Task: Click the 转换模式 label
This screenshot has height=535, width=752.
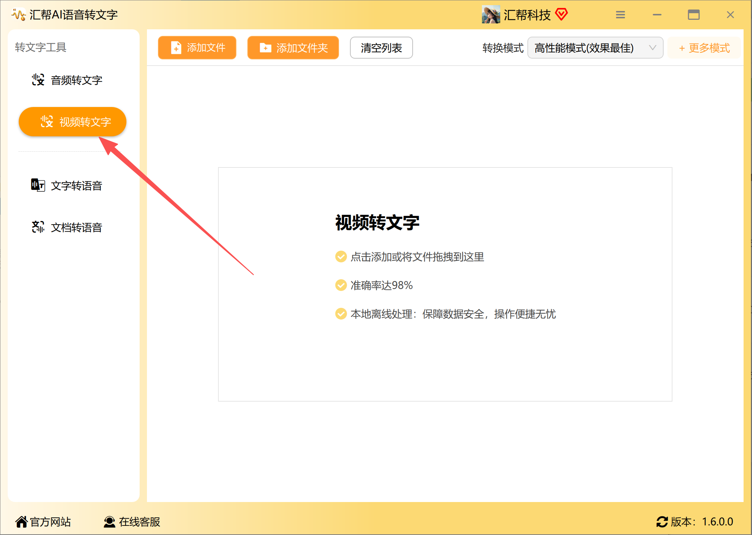Action: pos(503,48)
